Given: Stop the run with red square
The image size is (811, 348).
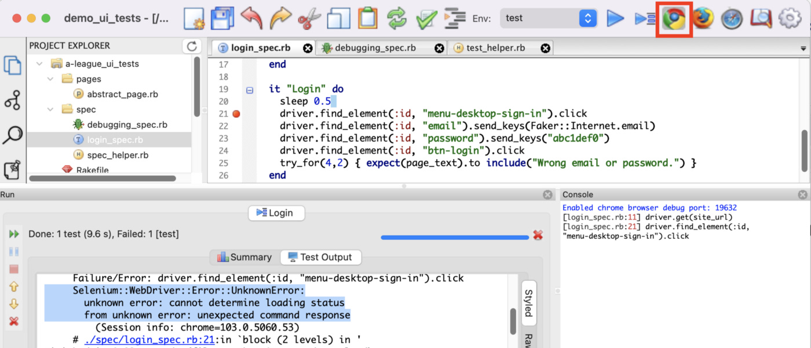Looking at the screenshot, I should pos(14,269).
